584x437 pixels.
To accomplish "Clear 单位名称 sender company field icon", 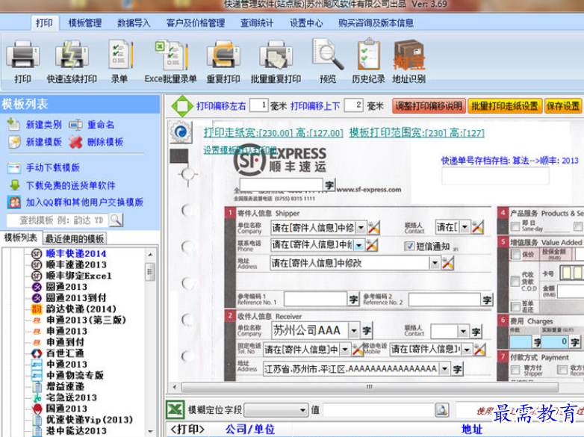I will click(373, 227).
